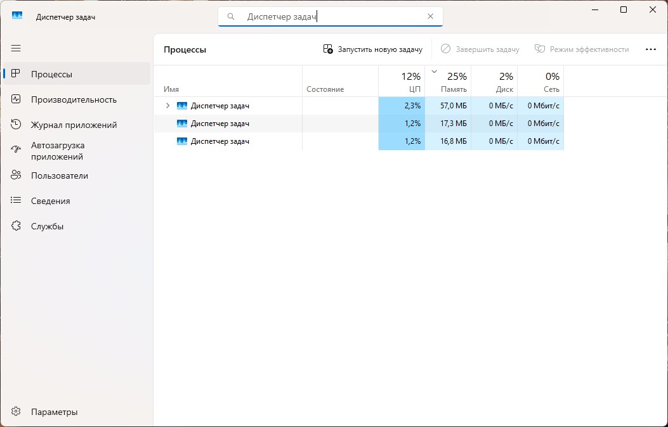Select the Автозагрузка приложений gauge icon
Image resolution: width=668 pixels, height=427 pixels.
click(16, 150)
